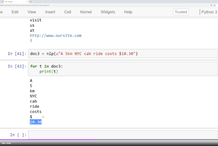Screen dimensions: 218x146
Task: Click the 'NYC' output token
Action: pyautogui.click(x=34, y=96)
